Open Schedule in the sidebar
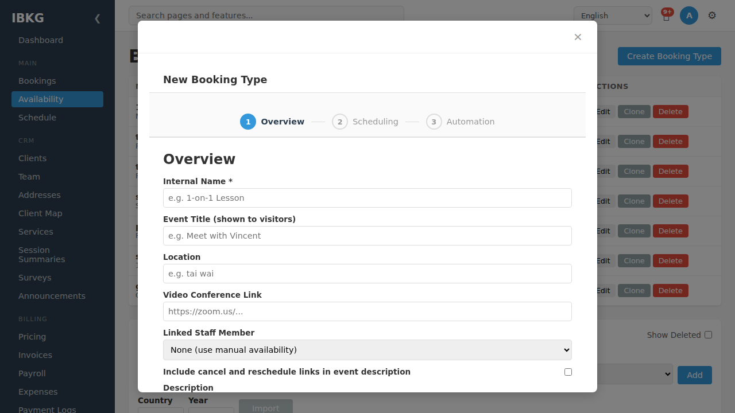The height and width of the screenshot is (413, 735). click(x=57, y=118)
